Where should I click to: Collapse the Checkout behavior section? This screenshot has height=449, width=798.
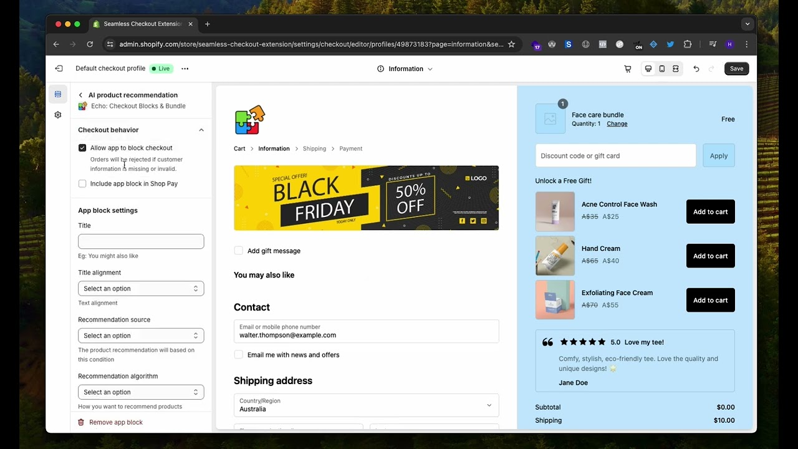[x=201, y=130]
